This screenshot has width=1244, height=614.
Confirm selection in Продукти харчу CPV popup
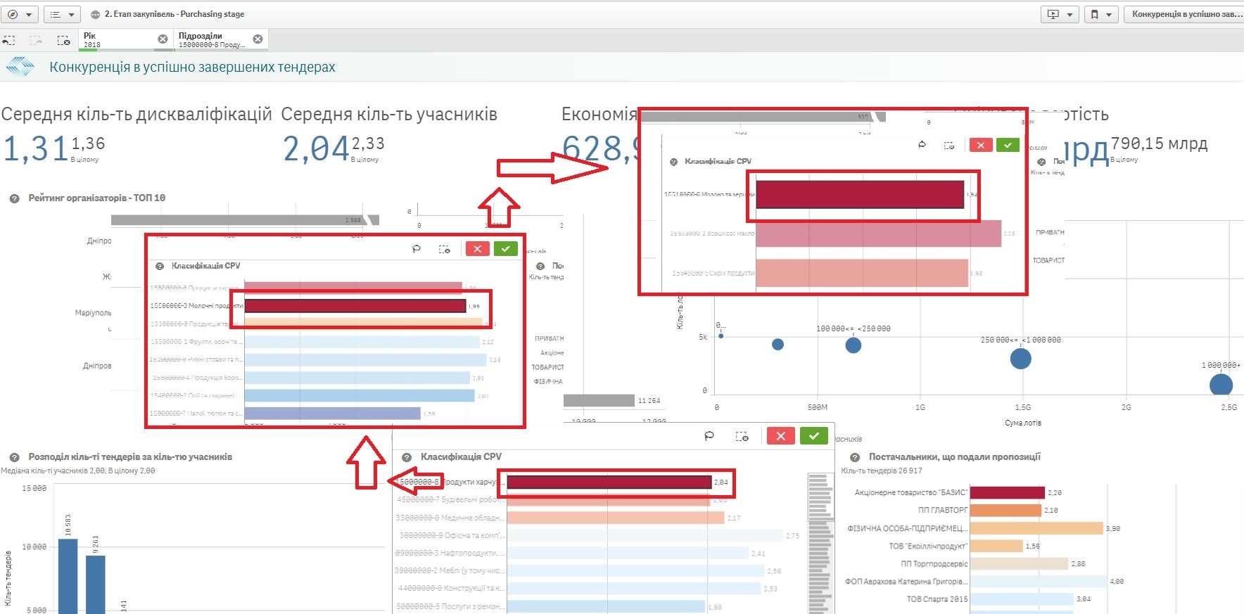point(813,436)
